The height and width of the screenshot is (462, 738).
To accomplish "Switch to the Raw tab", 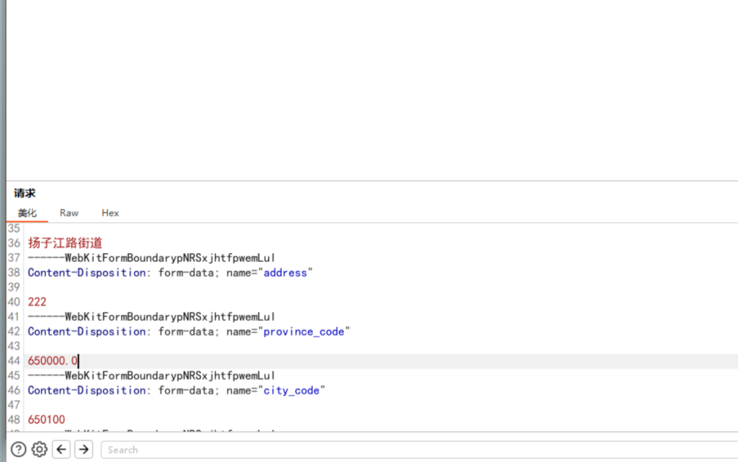I will pos(69,213).
